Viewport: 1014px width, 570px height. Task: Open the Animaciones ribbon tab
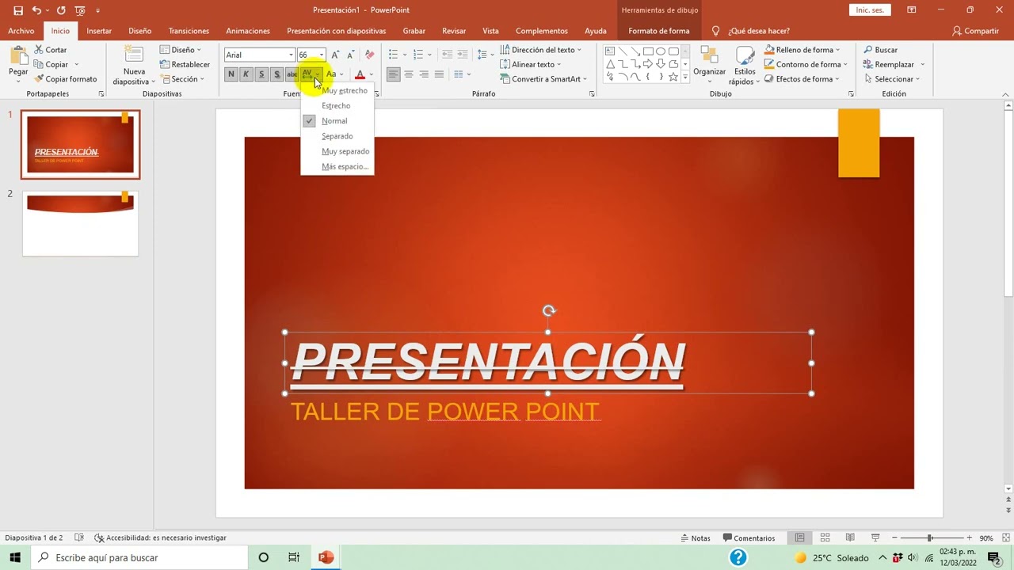point(248,31)
